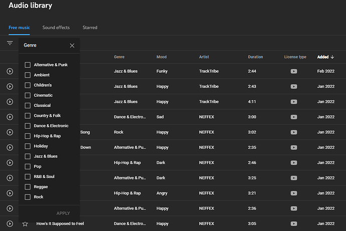Play the NEFFEX track lasting 2:35
346x231 pixels.
[x=10, y=147]
